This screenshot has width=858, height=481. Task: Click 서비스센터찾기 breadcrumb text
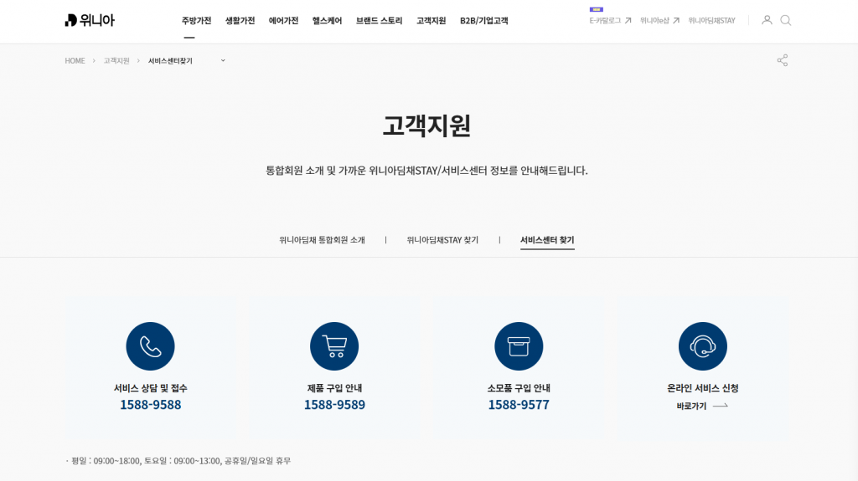pyautogui.click(x=170, y=61)
